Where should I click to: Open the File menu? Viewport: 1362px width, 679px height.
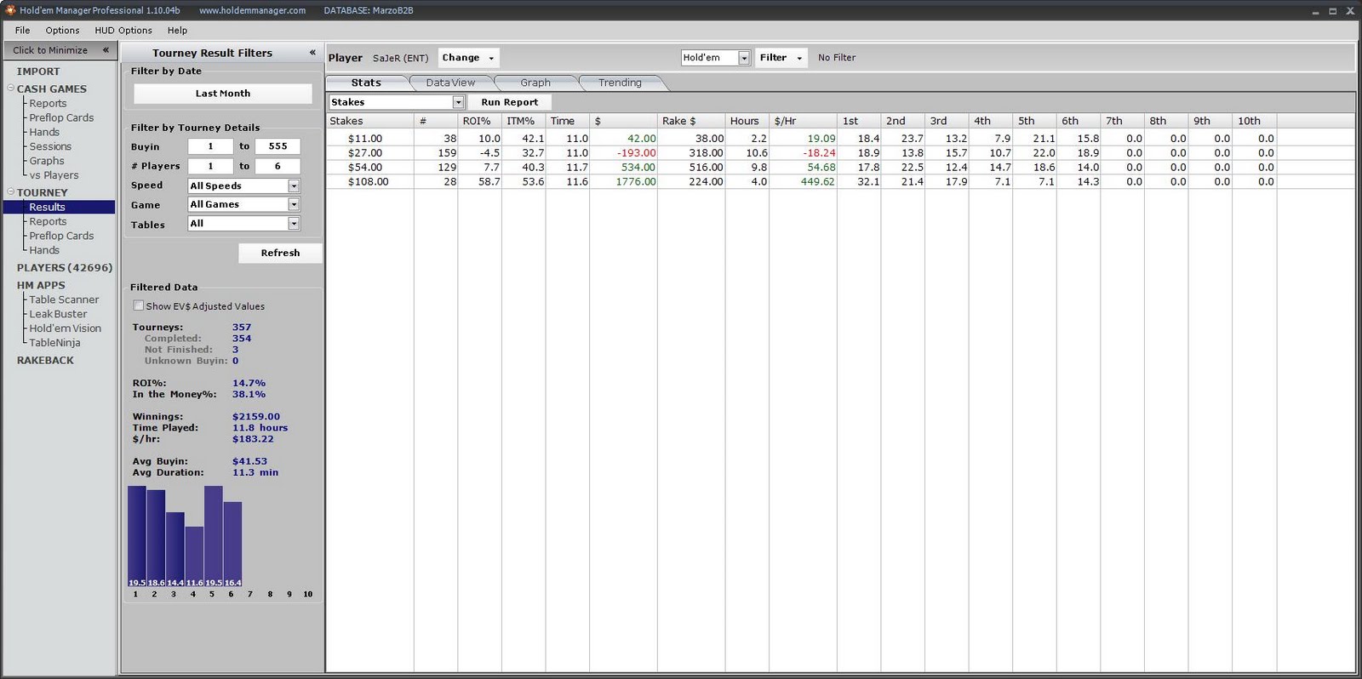(x=22, y=30)
